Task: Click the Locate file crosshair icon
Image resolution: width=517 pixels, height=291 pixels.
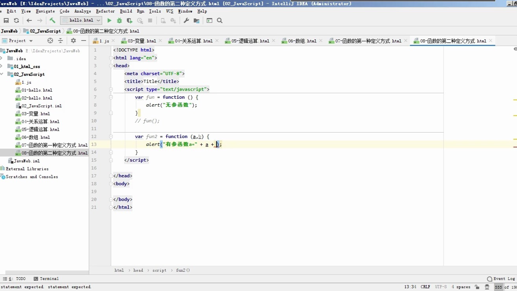Action: point(50,41)
